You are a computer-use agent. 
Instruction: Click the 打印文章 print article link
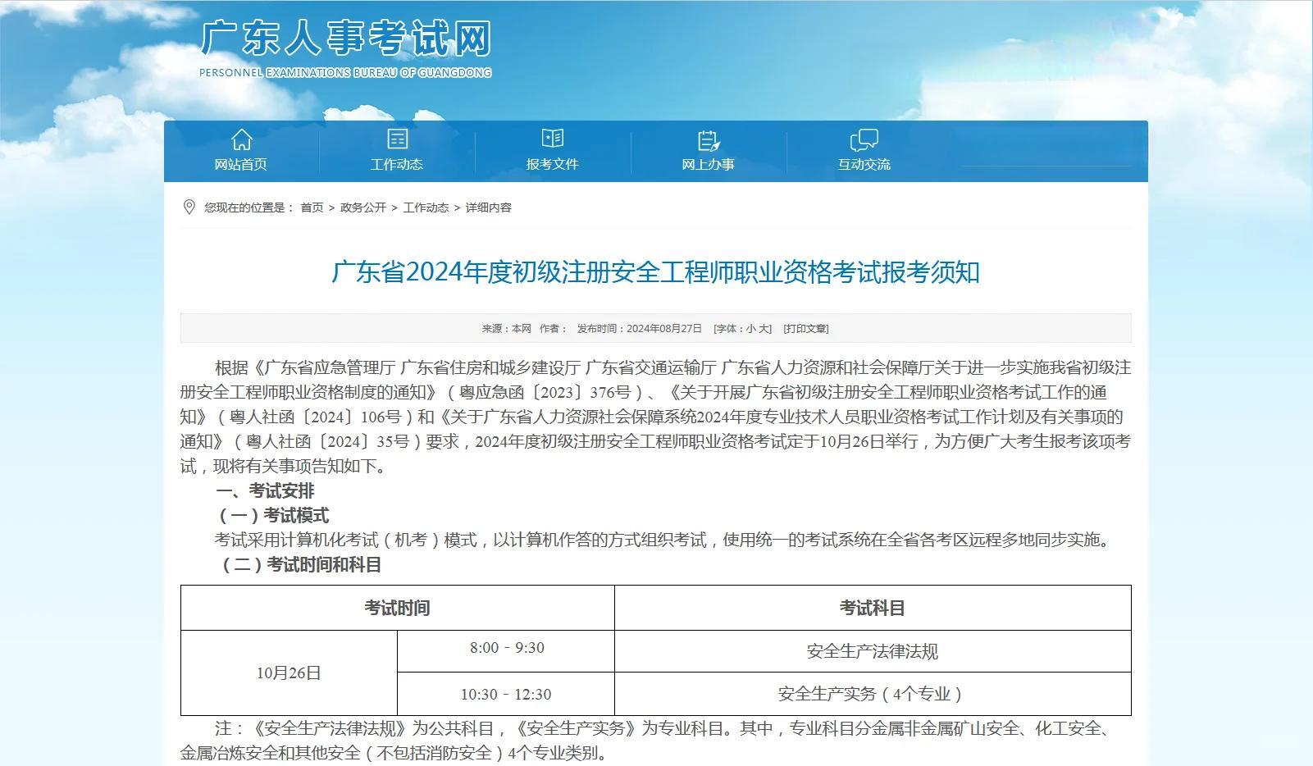point(805,329)
